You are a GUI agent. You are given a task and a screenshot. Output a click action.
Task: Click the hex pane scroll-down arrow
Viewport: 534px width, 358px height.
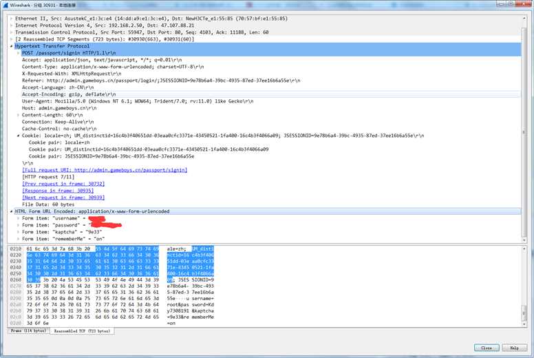(524, 324)
